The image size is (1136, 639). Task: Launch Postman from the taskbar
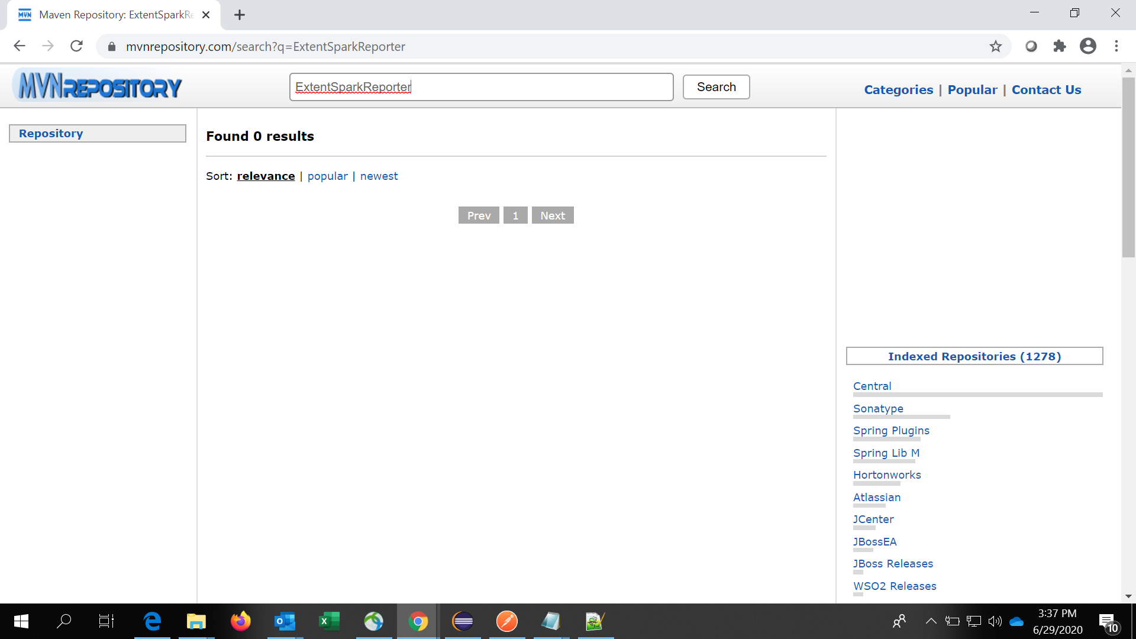(507, 621)
